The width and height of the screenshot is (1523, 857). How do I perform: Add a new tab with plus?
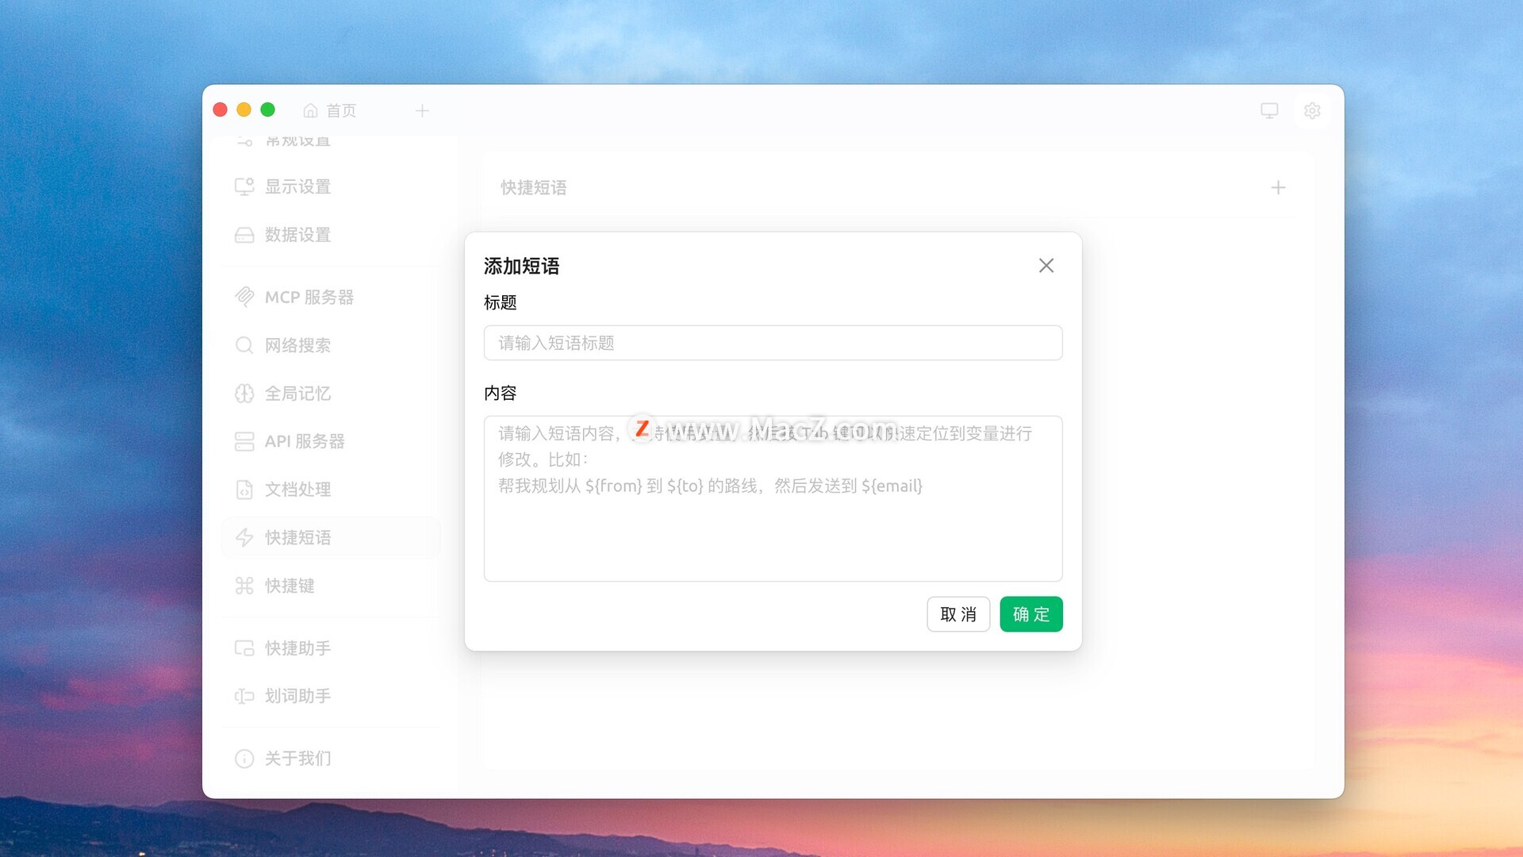422,110
